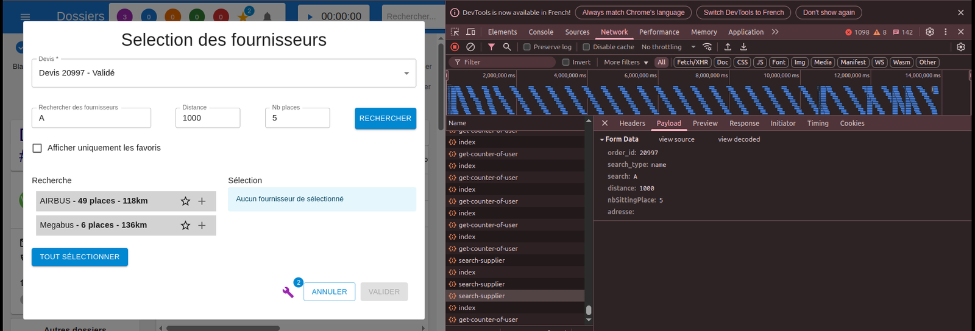The height and width of the screenshot is (331, 975).
Task: Click the purple wrench icon
Action: [x=288, y=292]
